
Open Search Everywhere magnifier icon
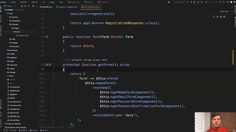tap(228, 2)
